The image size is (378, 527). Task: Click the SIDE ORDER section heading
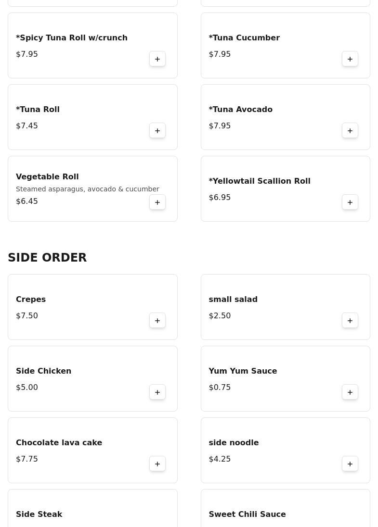47,258
